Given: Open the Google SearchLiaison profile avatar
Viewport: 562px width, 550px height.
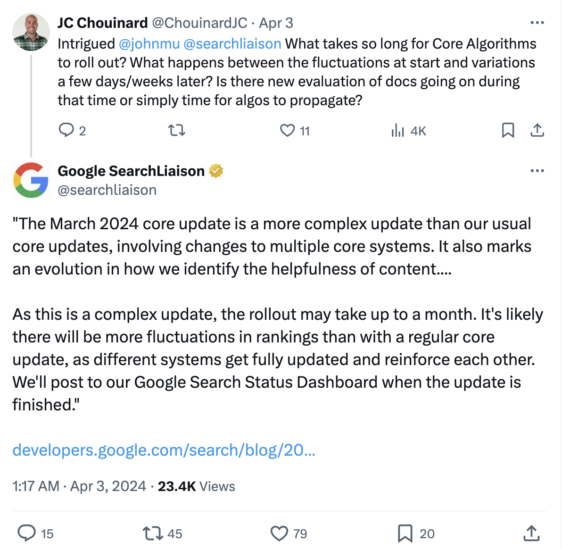Looking at the screenshot, I should click(31, 180).
